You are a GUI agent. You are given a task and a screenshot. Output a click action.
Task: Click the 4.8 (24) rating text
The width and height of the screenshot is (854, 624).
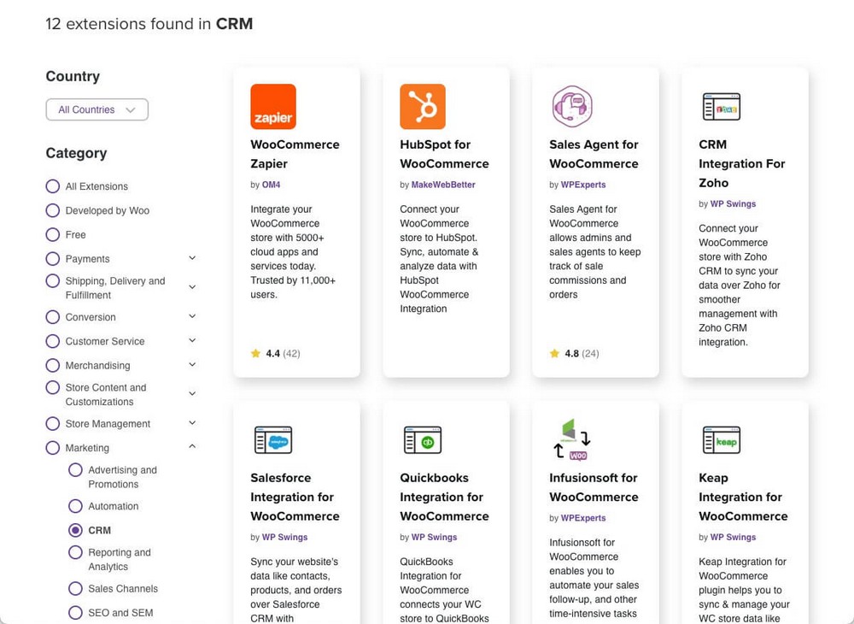582,353
